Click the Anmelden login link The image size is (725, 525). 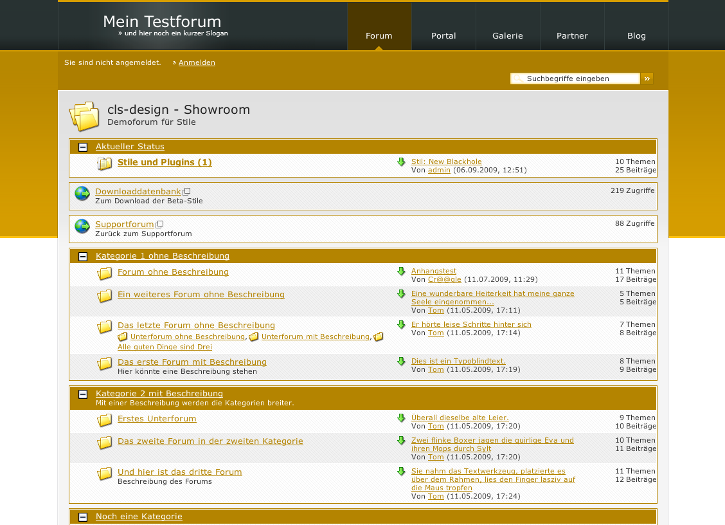(x=197, y=63)
